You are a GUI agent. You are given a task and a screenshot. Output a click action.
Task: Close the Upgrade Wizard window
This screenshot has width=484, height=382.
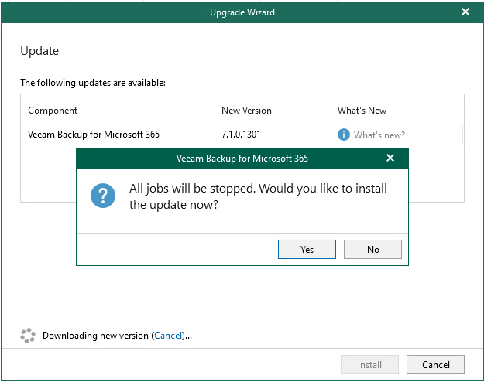465,12
